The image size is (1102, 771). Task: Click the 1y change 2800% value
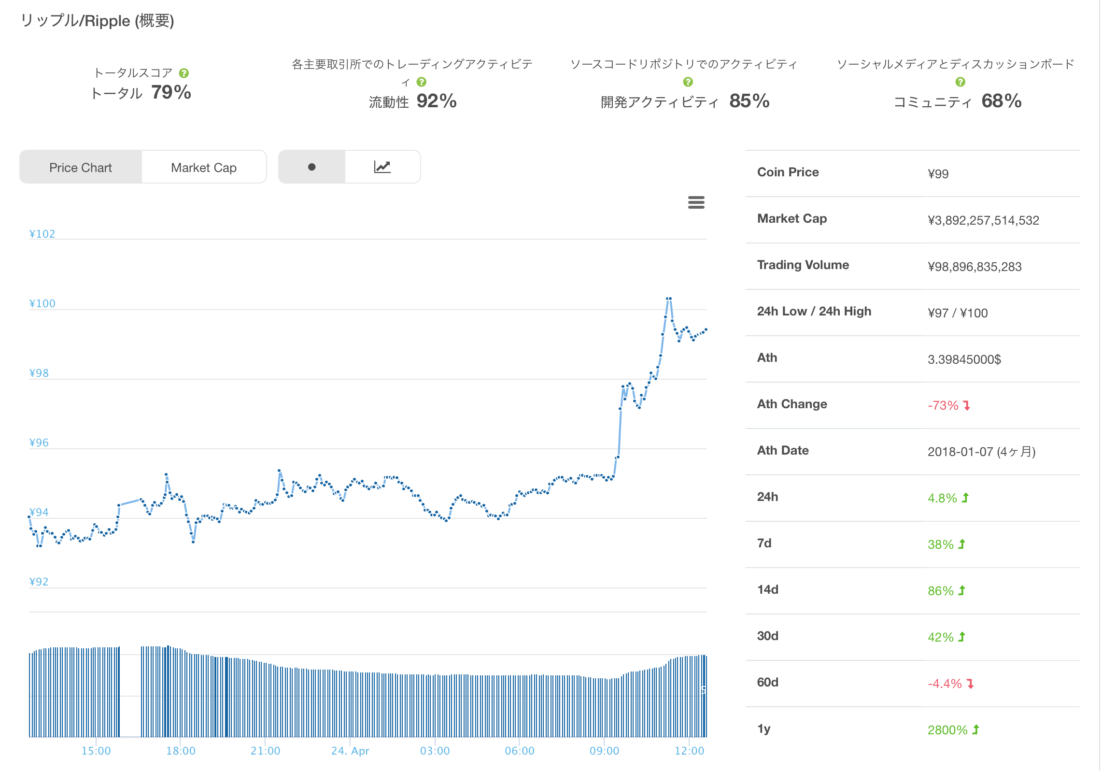click(947, 730)
